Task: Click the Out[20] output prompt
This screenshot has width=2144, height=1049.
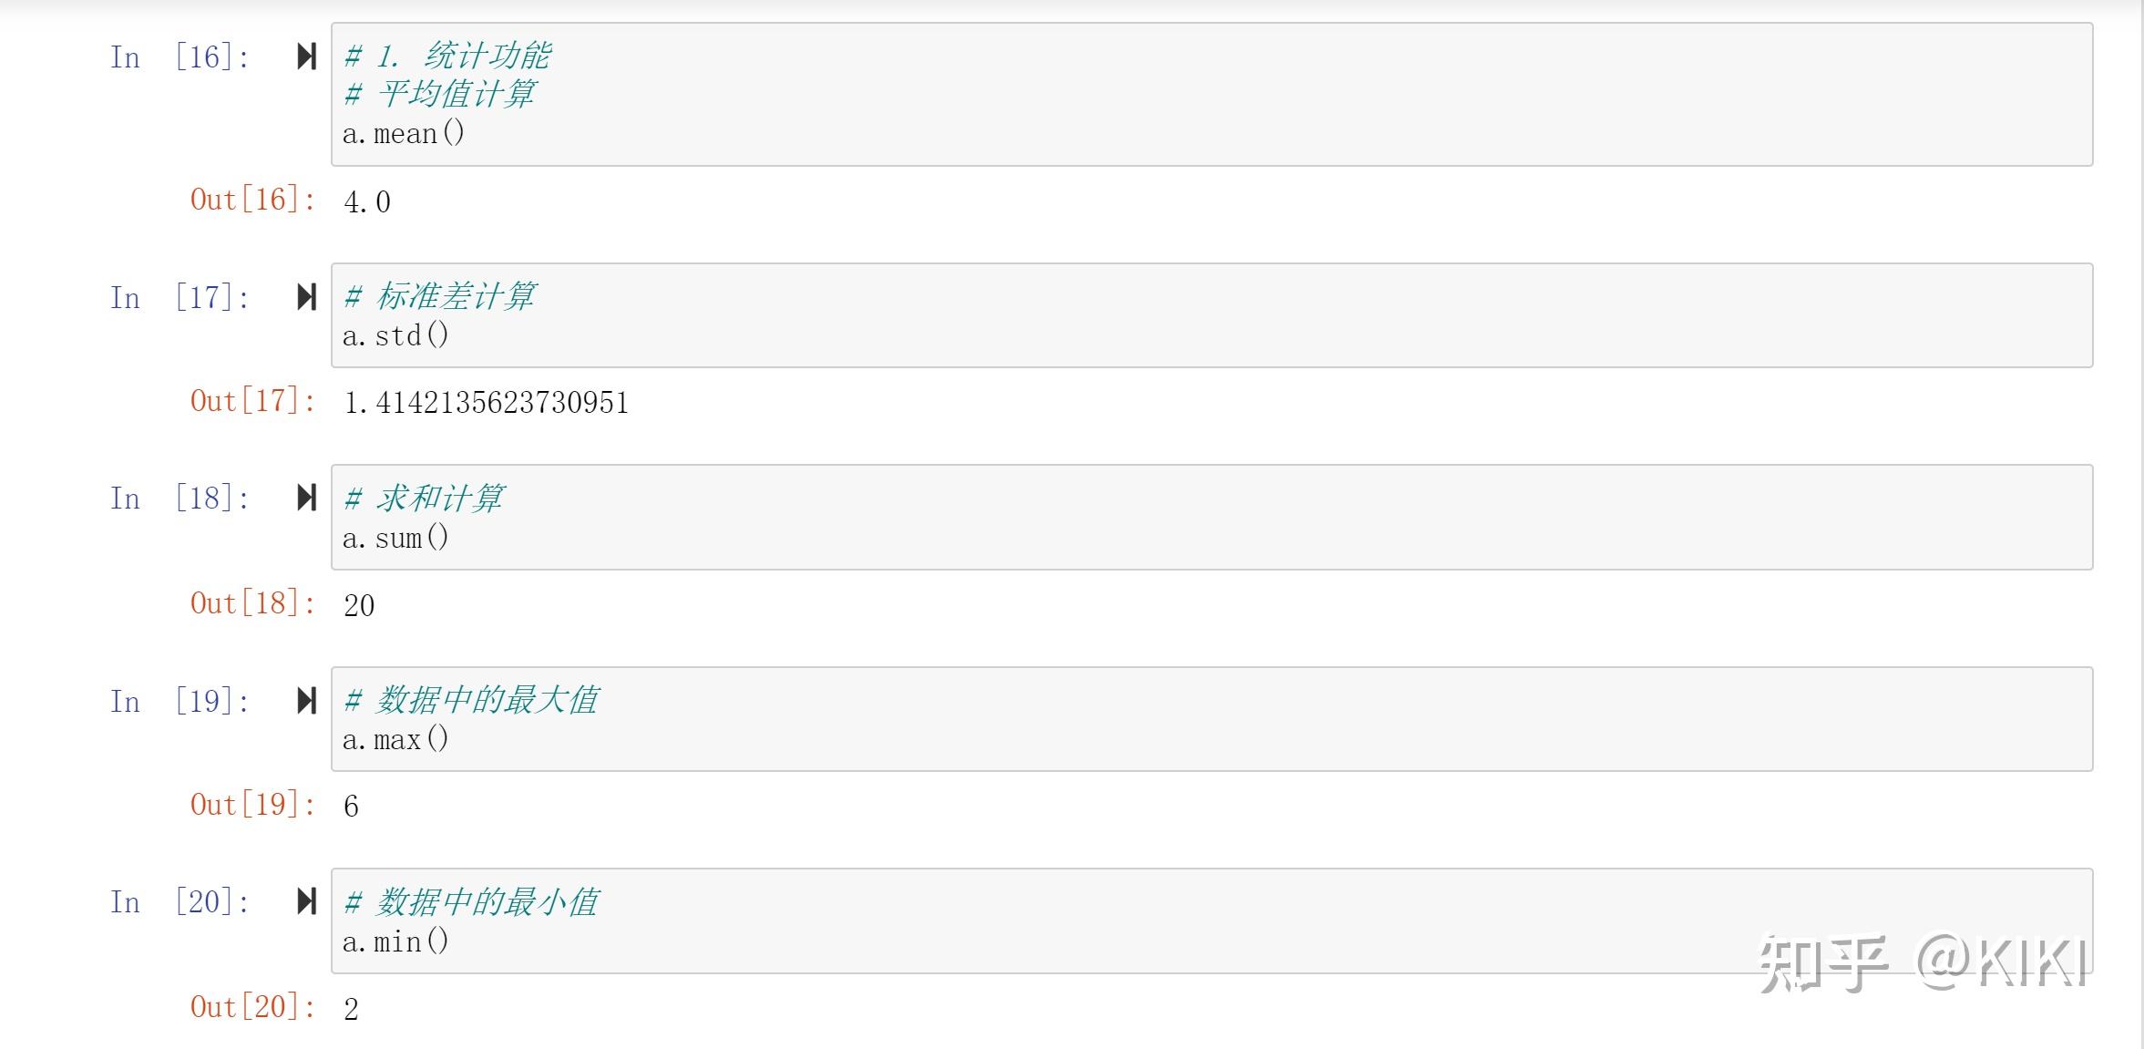Action: coord(253,1007)
